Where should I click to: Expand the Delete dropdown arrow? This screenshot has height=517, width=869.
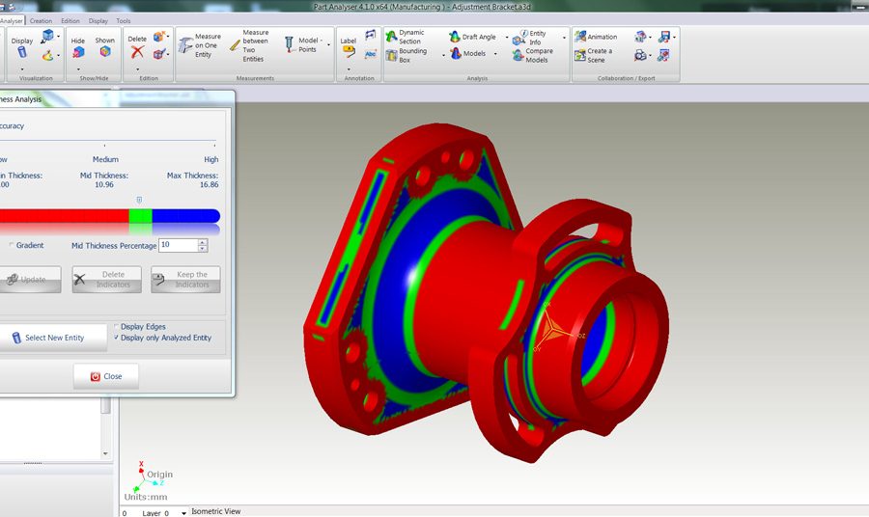tap(137, 69)
